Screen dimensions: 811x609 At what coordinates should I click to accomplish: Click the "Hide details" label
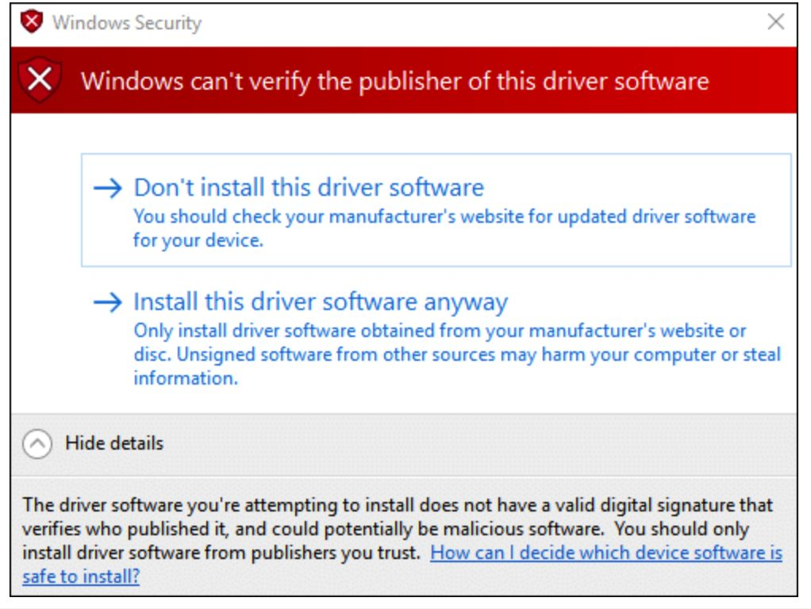pyautogui.click(x=114, y=443)
